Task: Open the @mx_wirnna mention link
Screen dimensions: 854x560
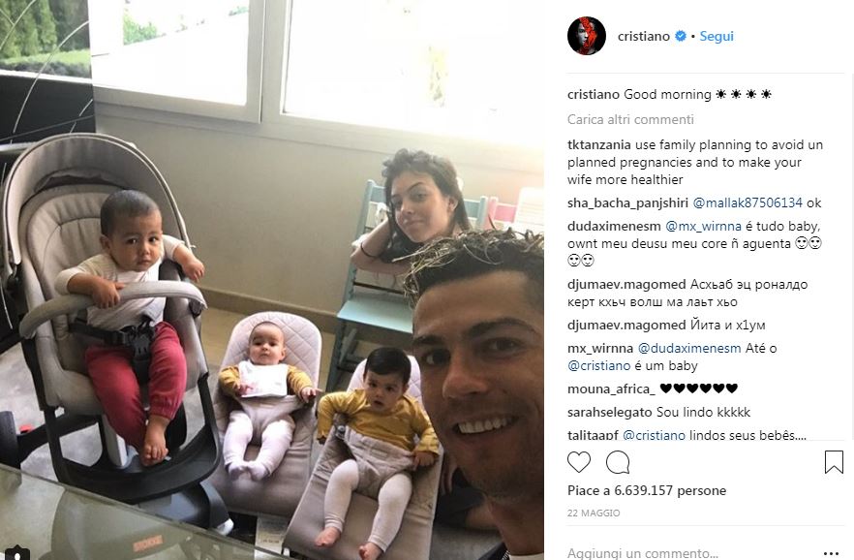Action: 703,226
